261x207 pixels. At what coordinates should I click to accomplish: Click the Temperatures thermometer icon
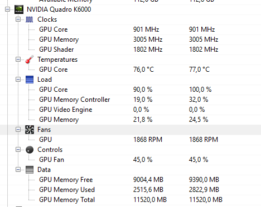click(30, 60)
